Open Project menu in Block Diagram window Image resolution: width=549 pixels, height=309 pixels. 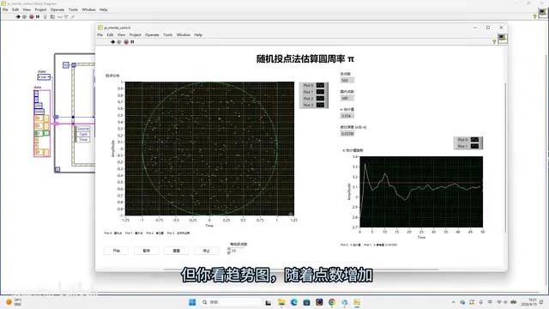coord(40,9)
